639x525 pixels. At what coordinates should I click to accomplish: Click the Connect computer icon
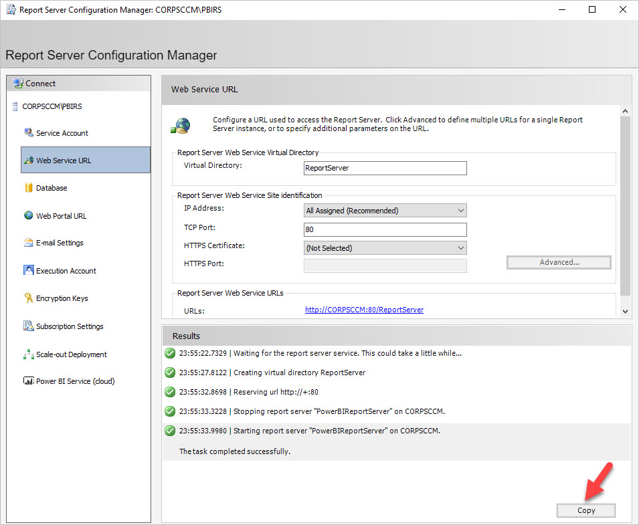tap(18, 84)
